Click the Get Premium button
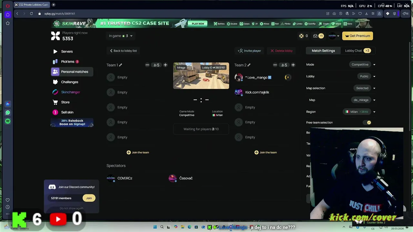The image size is (413, 232). click(358, 36)
